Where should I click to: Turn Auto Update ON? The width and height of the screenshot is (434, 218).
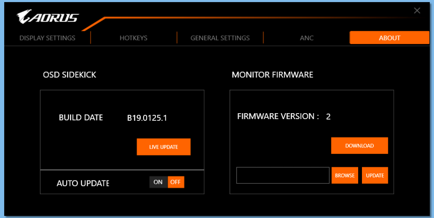158,182
